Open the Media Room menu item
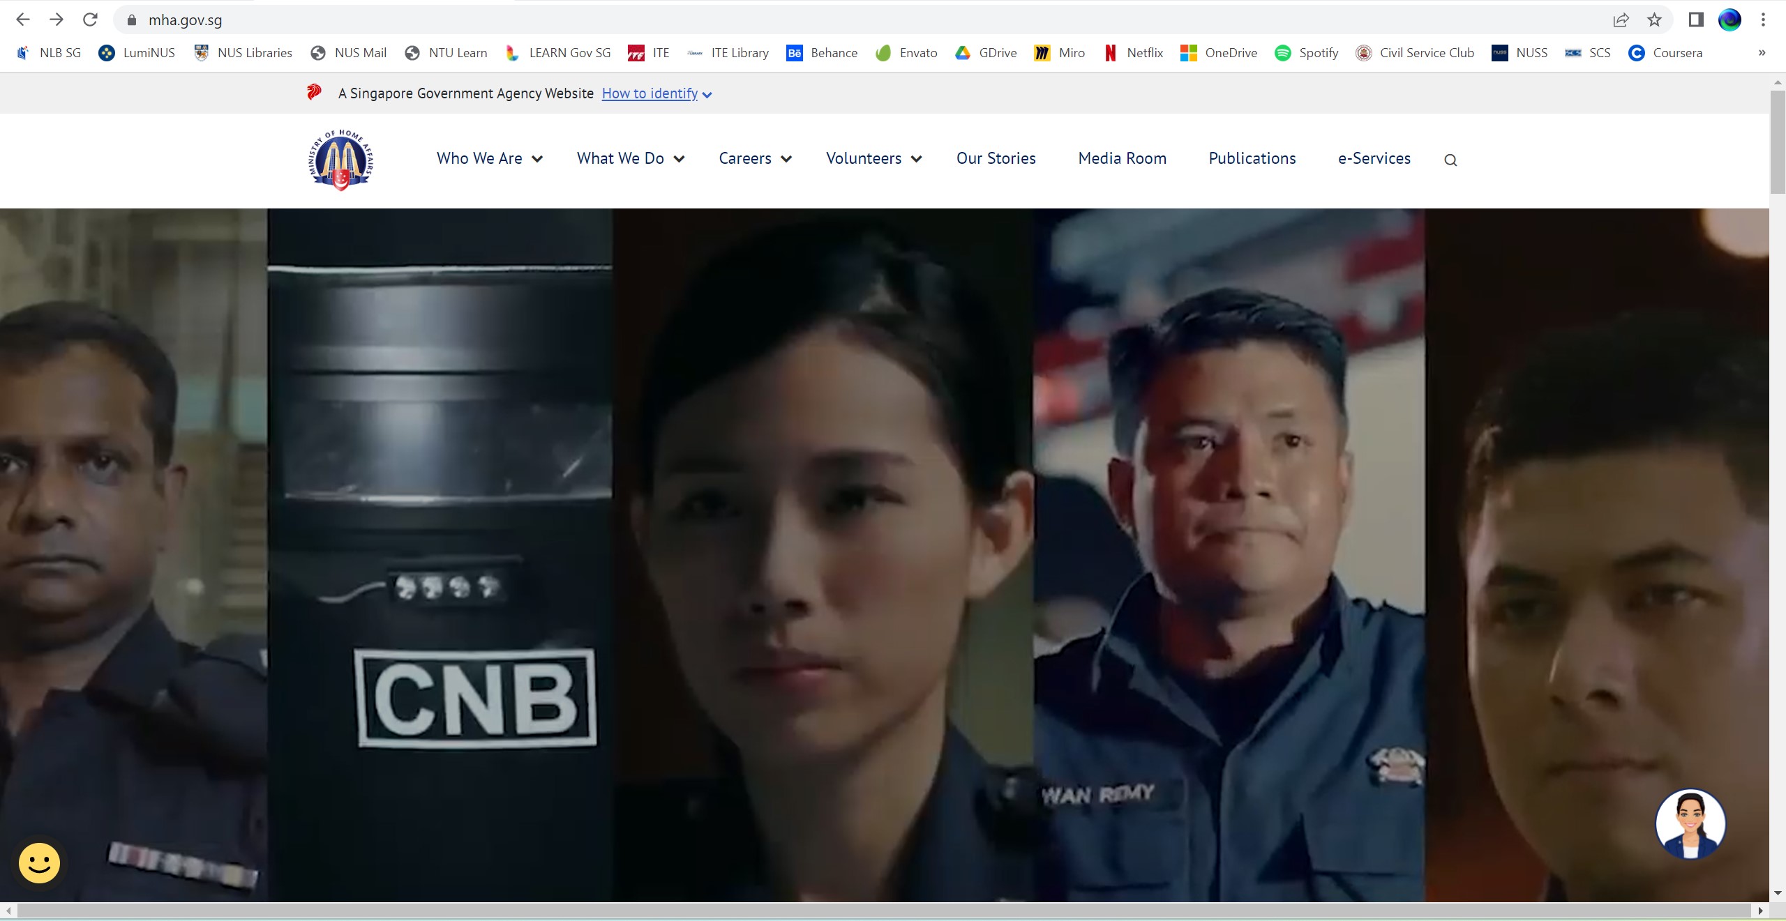 (x=1122, y=159)
